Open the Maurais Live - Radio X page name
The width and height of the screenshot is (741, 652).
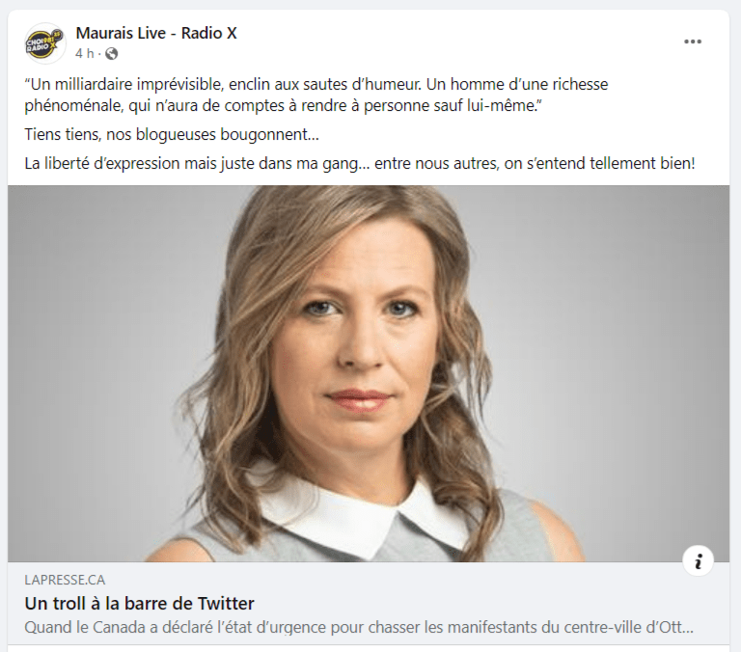[x=156, y=33]
